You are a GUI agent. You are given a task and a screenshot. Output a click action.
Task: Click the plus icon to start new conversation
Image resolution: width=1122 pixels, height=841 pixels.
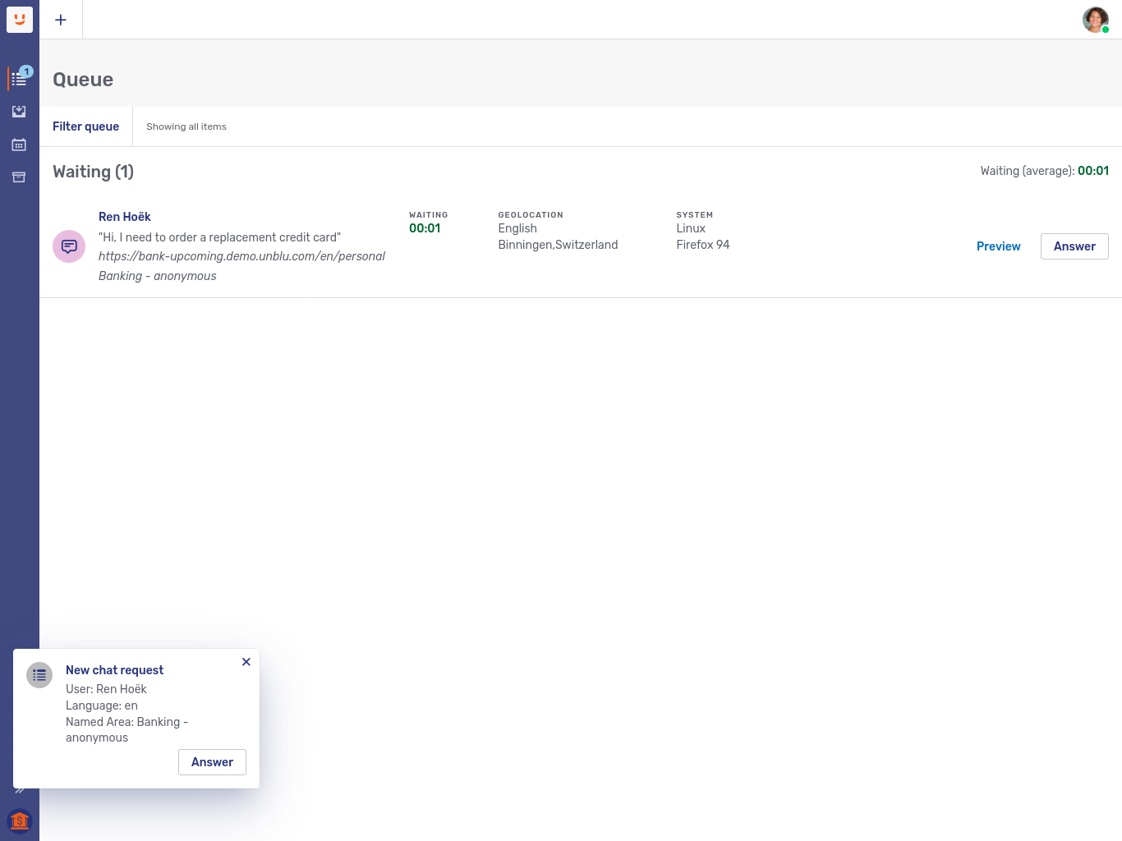(x=61, y=20)
